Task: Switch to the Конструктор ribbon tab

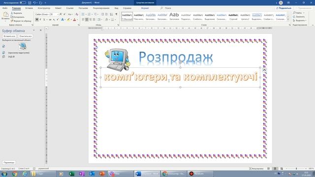Action: pyautogui.click(x=44, y=8)
